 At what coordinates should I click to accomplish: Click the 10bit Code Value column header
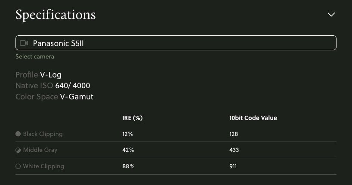click(x=254, y=118)
